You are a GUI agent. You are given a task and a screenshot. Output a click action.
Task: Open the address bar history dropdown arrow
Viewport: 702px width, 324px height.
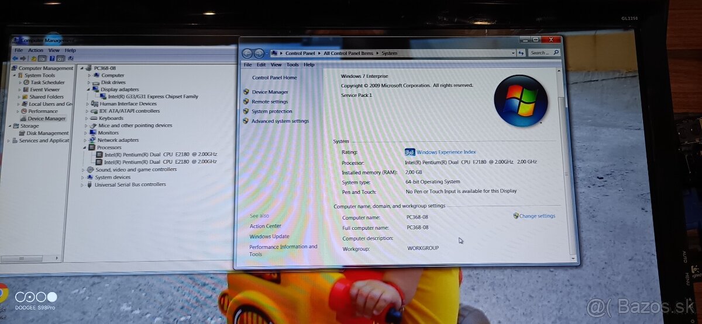click(514, 53)
